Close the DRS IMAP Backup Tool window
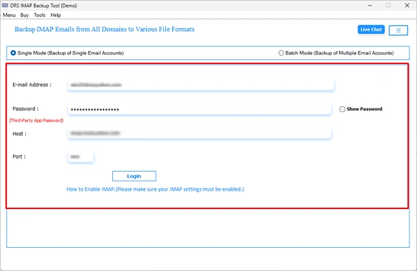Image resolution: width=417 pixels, height=271 pixels. pos(407,5)
